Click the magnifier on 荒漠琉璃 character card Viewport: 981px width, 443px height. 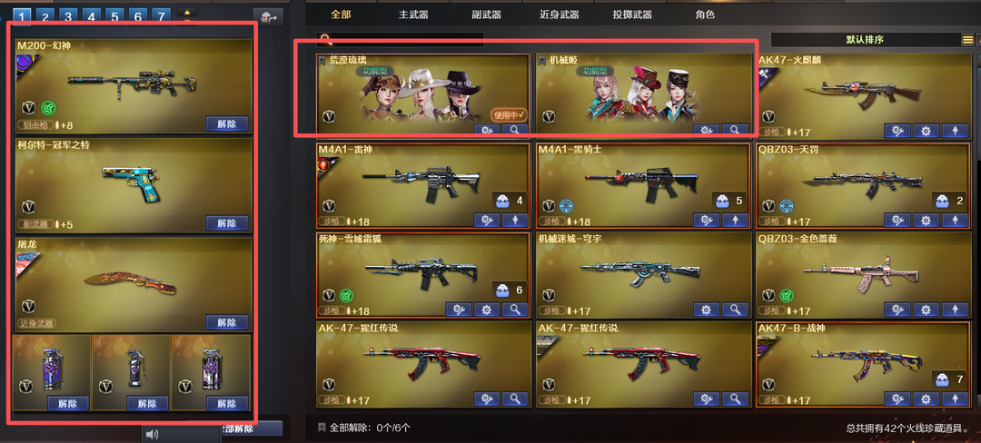pos(515,130)
